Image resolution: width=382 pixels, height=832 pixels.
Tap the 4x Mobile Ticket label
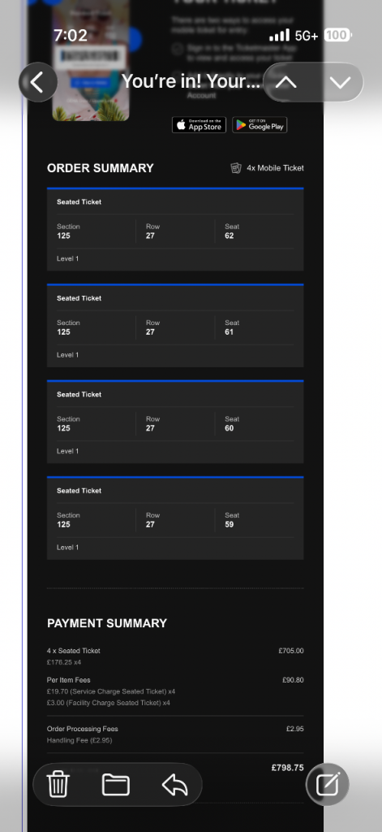click(275, 168)
